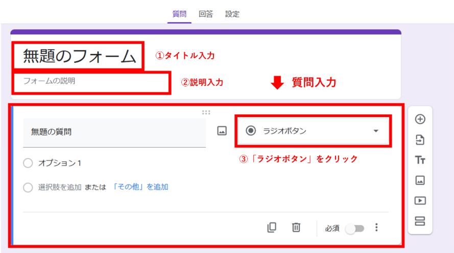This screenshot has width=454, height=253.
Task: Delete the question with trash icon
Action: [296, 228]
